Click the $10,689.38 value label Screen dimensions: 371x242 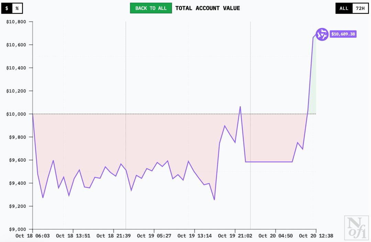click(343, 34)
